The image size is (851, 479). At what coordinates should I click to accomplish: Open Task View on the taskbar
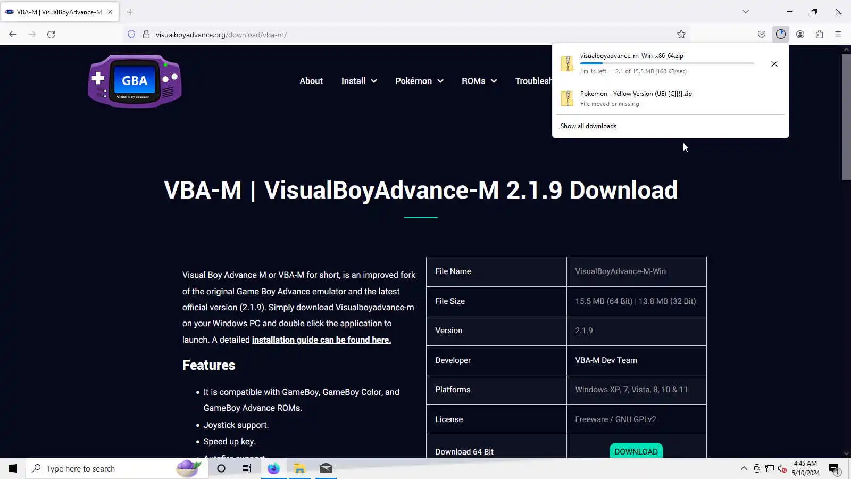point(247,468)
